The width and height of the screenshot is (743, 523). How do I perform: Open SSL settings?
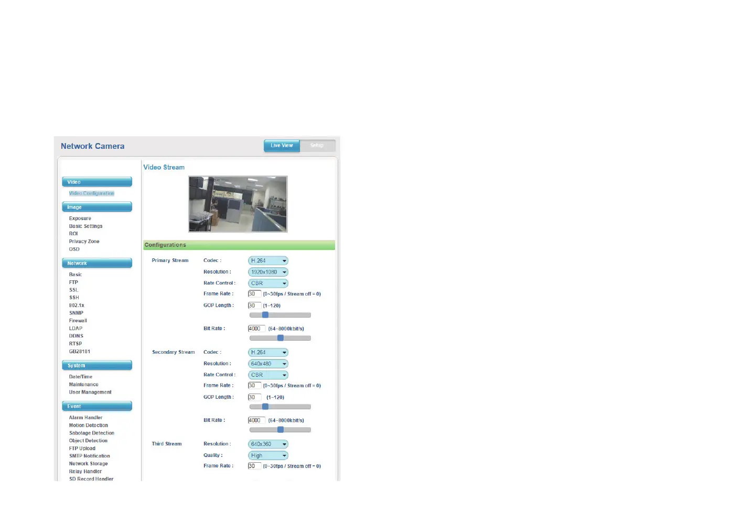[x=74, y=290]
